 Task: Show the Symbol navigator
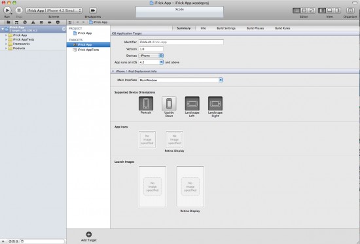(x=17, y=22)
